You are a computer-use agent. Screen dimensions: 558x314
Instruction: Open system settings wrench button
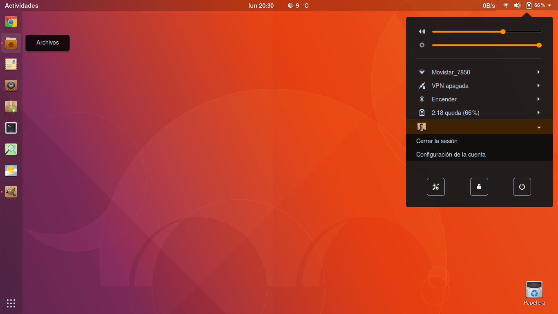436,187
